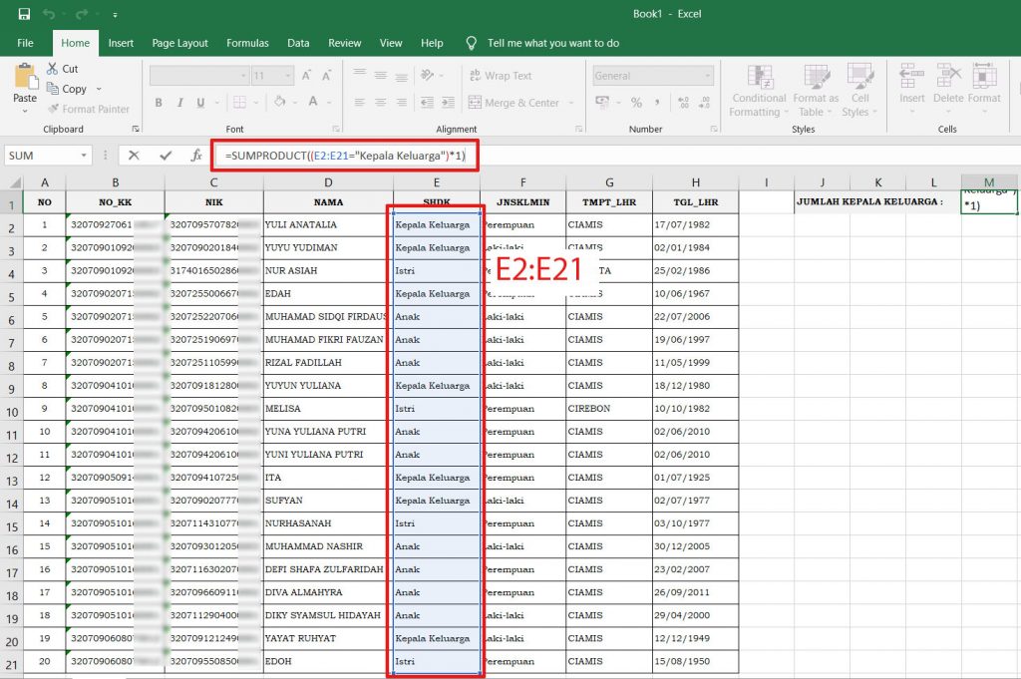Confirm formula with checkmark button

pos(166,155)
